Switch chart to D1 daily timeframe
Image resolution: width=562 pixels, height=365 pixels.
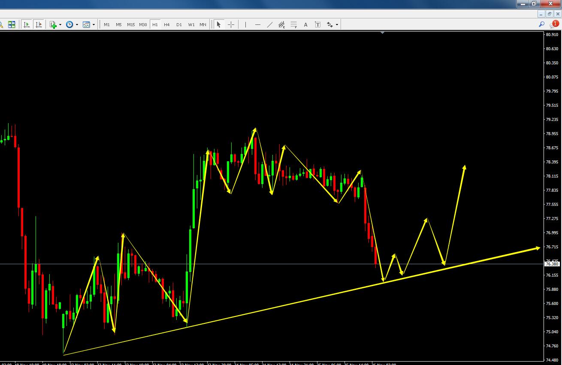point(179,24)
